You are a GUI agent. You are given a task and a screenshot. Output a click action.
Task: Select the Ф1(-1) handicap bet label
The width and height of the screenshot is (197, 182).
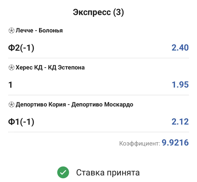(x=21, y=122)
